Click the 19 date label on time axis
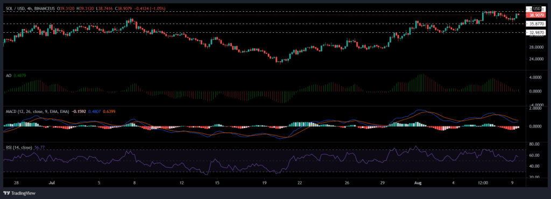Screen dimensions: 551x199 click(x=265, y=183)
